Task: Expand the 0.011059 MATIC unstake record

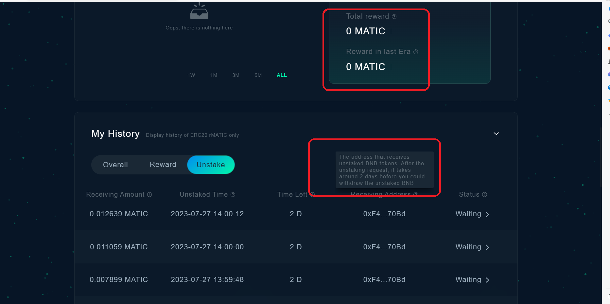Action: (x=487, y=247)
